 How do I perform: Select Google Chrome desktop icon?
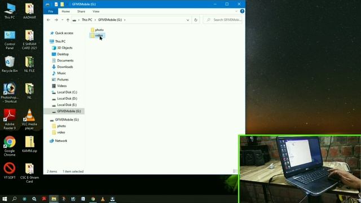10,146
